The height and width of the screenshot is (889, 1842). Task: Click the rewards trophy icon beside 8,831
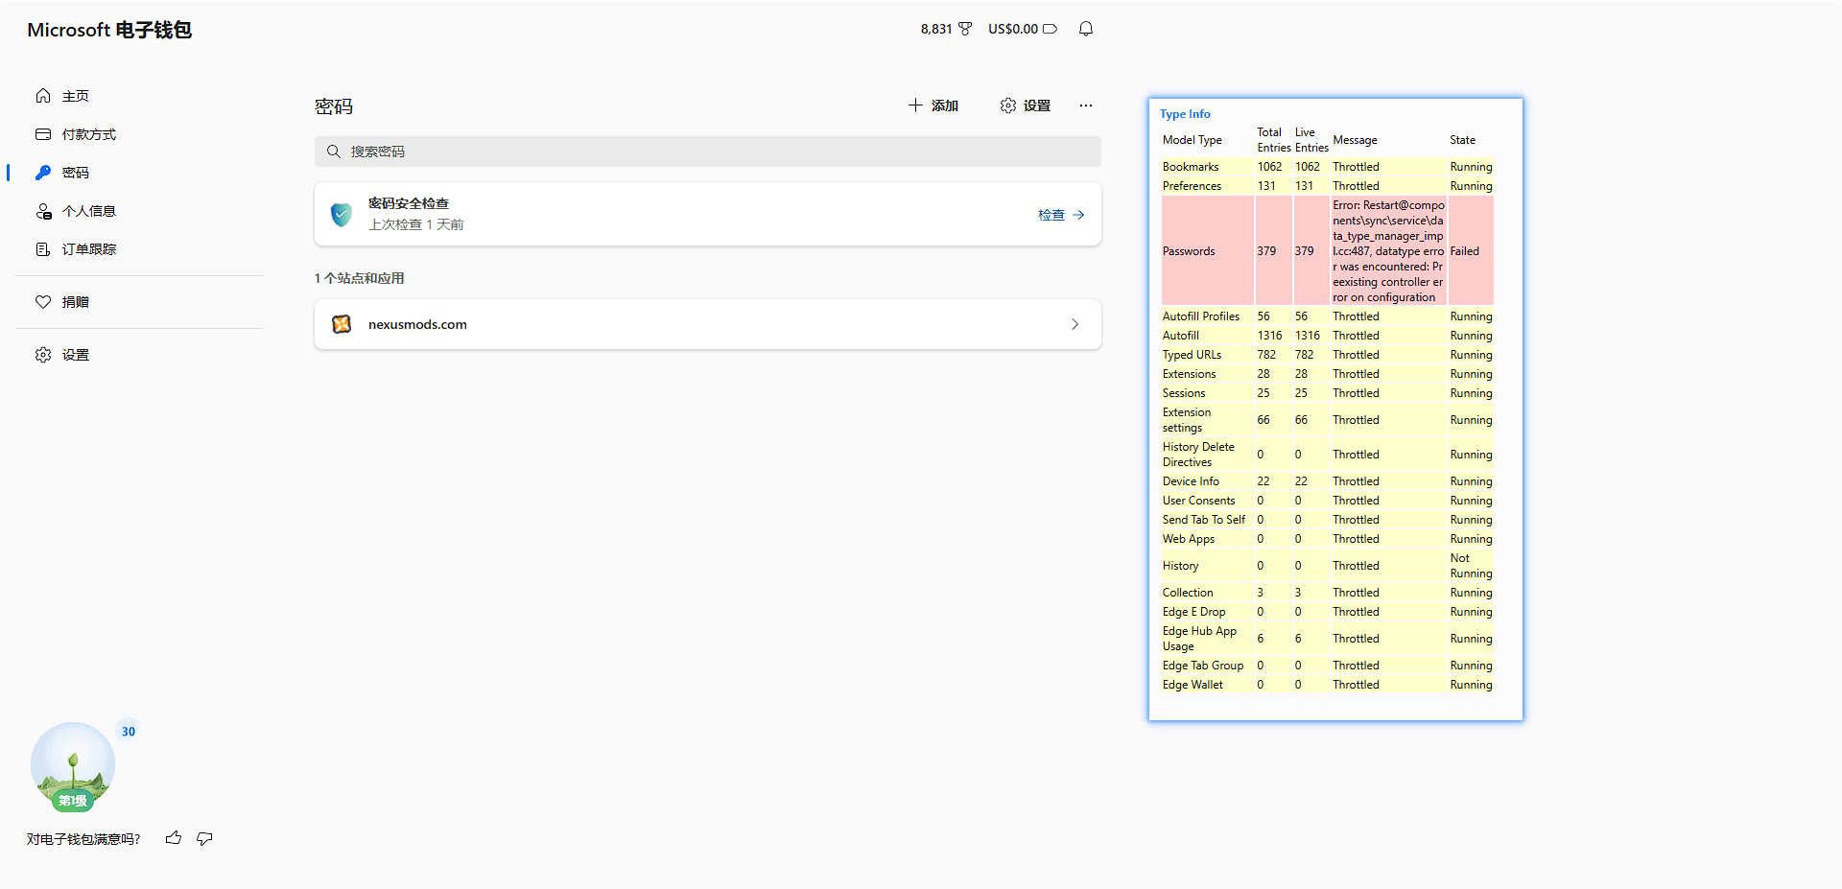(965, 29)
